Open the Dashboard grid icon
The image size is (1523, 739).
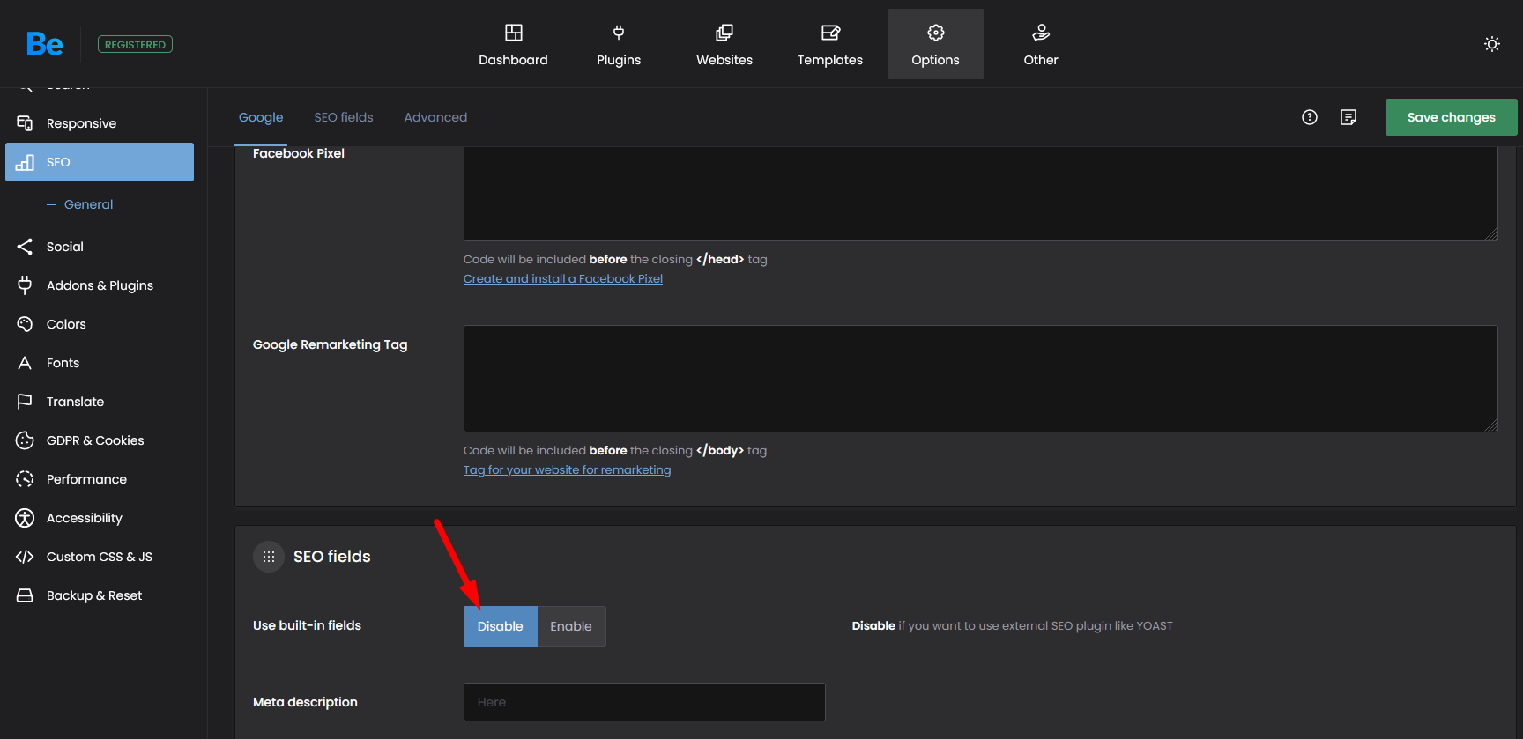[513, 33]
